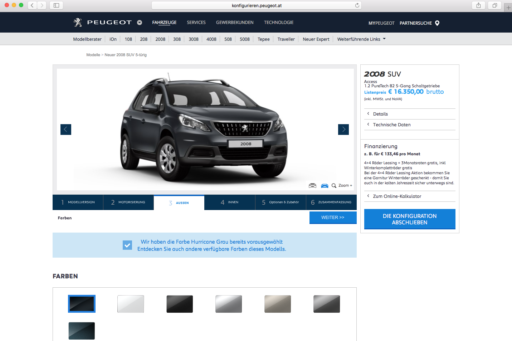Open SERVICES menu
Screen dimensions: 512x341
point(196,23)
